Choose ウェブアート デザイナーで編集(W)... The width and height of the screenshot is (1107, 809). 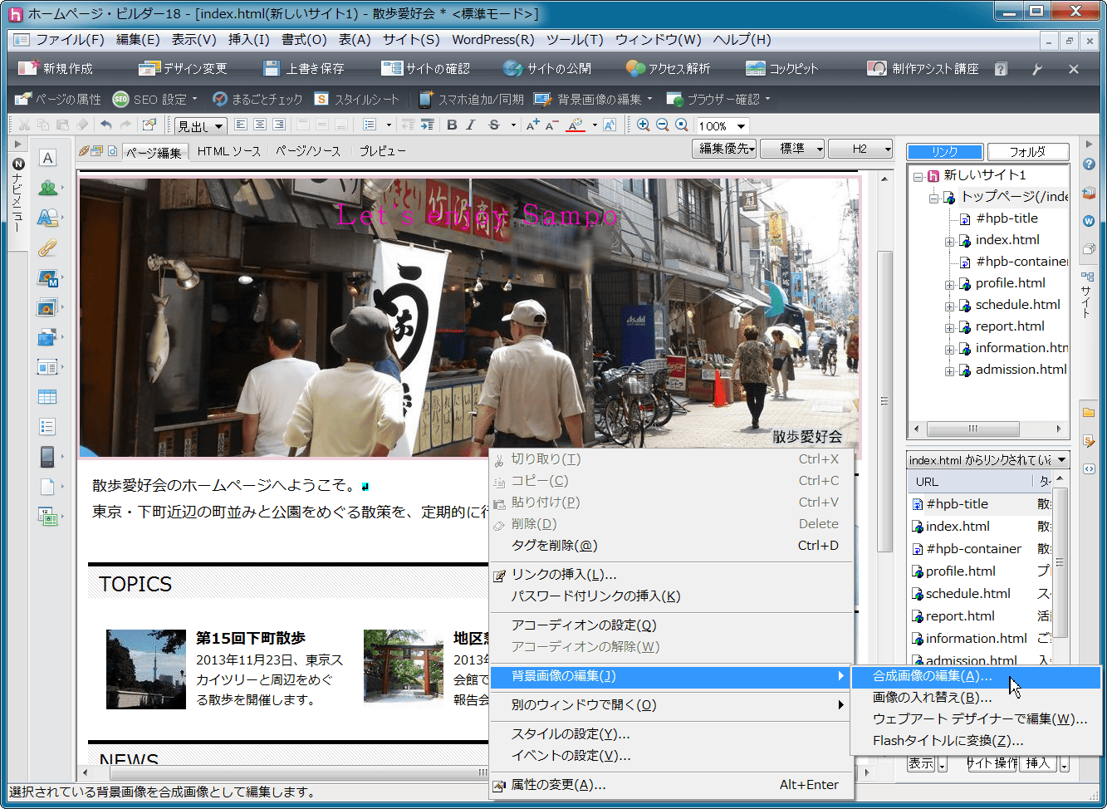click(x=976, y=719)
